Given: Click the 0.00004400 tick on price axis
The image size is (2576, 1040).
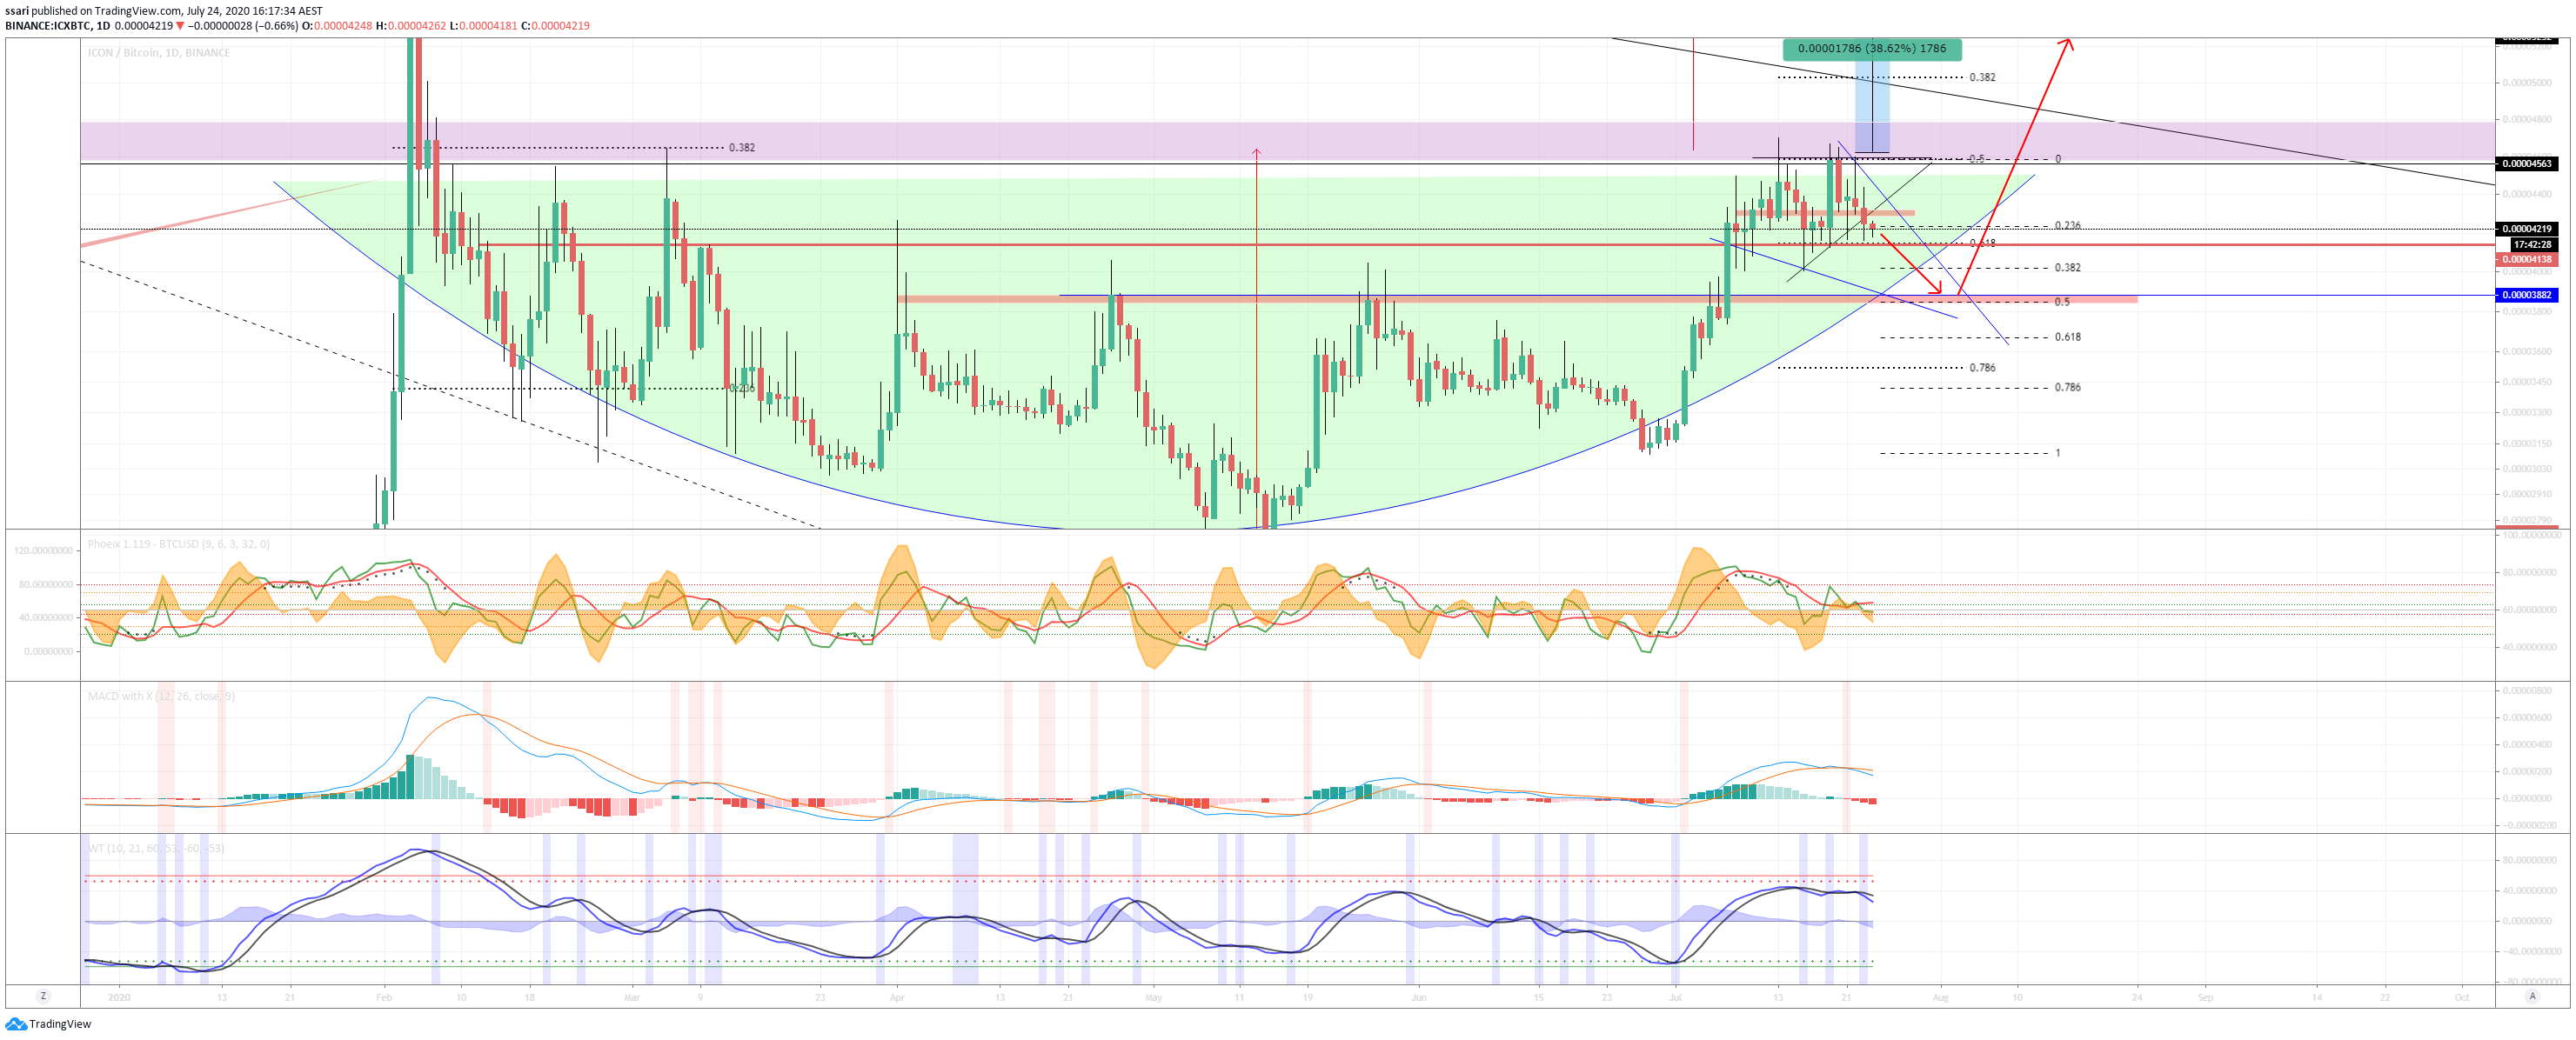Looking at the screenshot, I should pyautogui.click(x=2526, y=194).
